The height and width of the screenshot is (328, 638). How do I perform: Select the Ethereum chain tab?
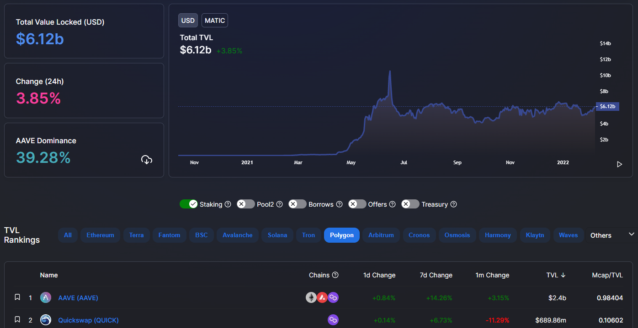coord(100,235)
